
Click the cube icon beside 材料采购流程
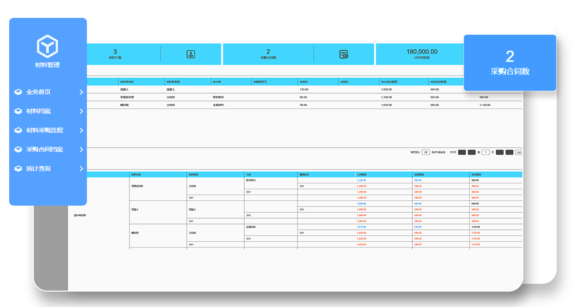coord(18,130)
